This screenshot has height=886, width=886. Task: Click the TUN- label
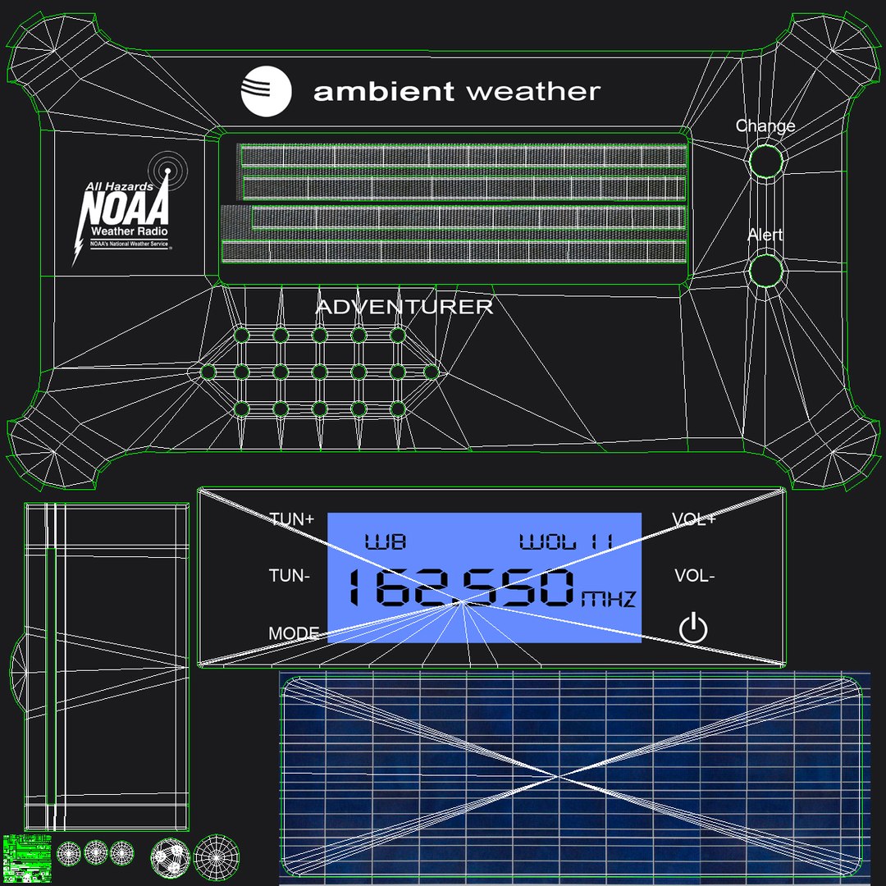point(290,576)
